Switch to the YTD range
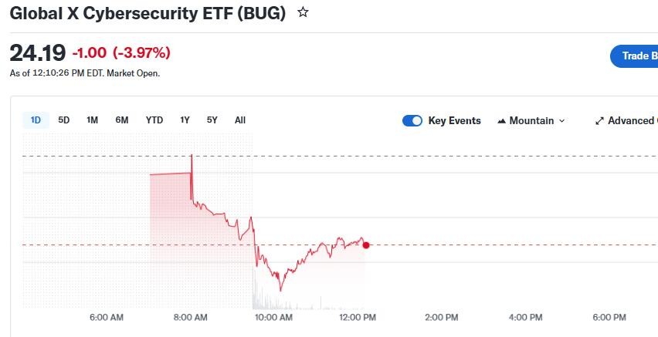This screenshot has width=658, height=337. tap(154, 120)
